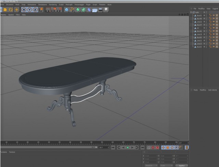Add a Camera object
This screenshot has width=219, height=167.
[101, 10]
